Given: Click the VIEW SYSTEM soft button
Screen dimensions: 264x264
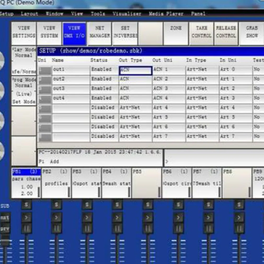Looking at the screenshot, I should pyautogui.click(x=49, y=33).
